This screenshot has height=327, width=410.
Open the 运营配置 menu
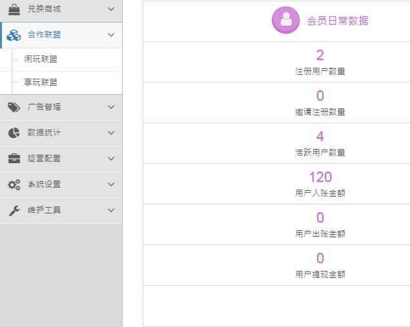(x=61, y=159)
